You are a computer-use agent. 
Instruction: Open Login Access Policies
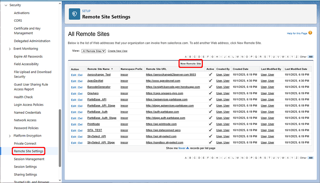pyautogui.click(x=29, y=105)
